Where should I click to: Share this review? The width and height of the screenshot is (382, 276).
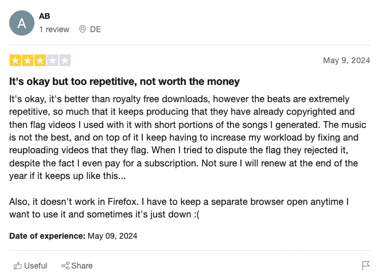pos(77,266)
